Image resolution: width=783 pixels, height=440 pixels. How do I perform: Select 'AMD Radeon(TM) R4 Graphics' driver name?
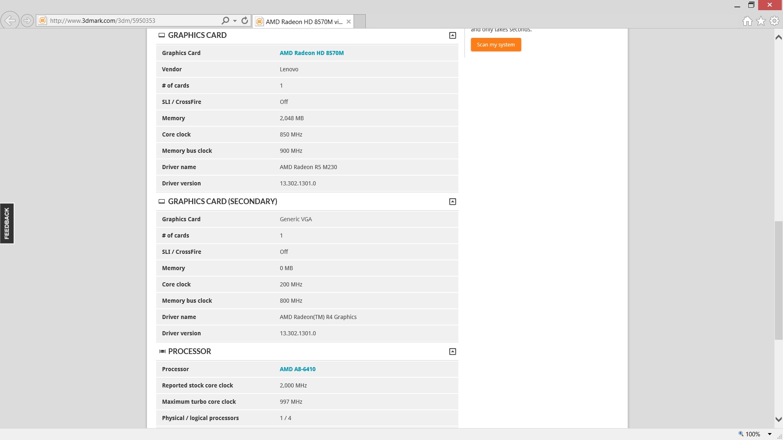318,317
